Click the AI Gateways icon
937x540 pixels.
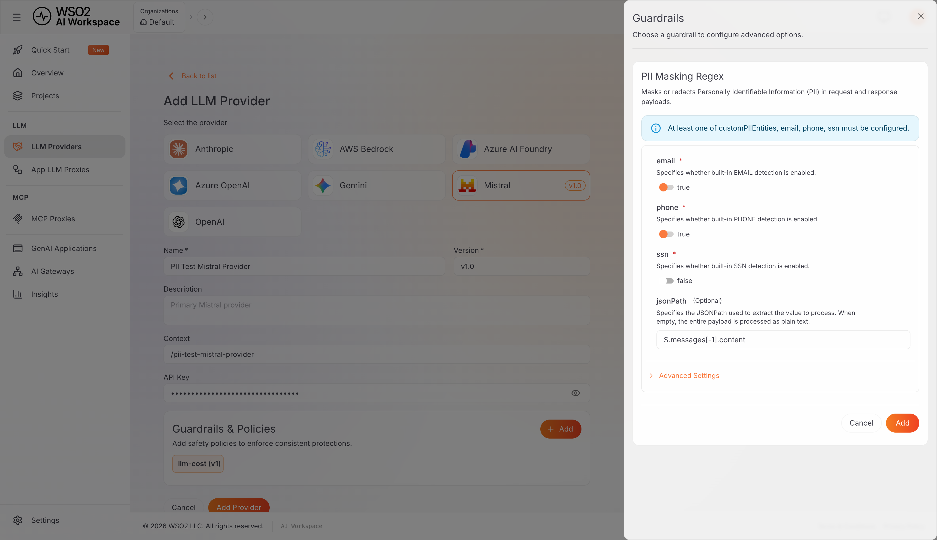pos(18,272)
